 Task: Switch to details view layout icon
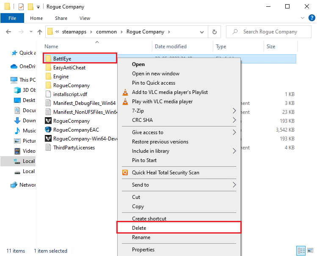pyautogui.click(x=301, y=250)
